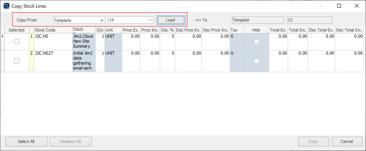Maximize the Copy Stock Lines window
The image size is (366, 151).
pos(339,6)
